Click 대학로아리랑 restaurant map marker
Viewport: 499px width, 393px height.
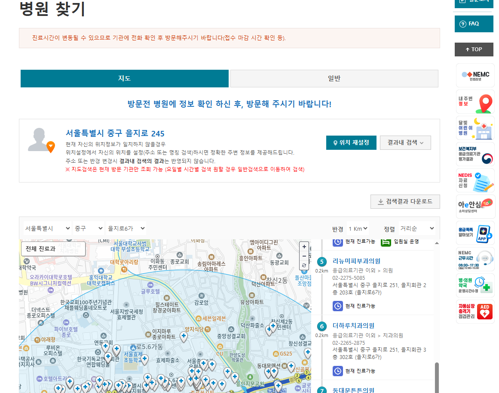125,269
